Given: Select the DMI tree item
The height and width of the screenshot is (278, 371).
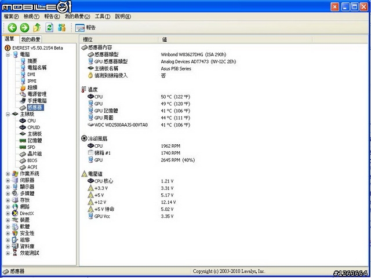Looking at the screenshot, I should point(31,75).
